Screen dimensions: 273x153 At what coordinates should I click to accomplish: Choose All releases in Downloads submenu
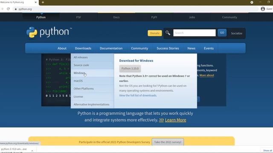(x=92, y=57)
